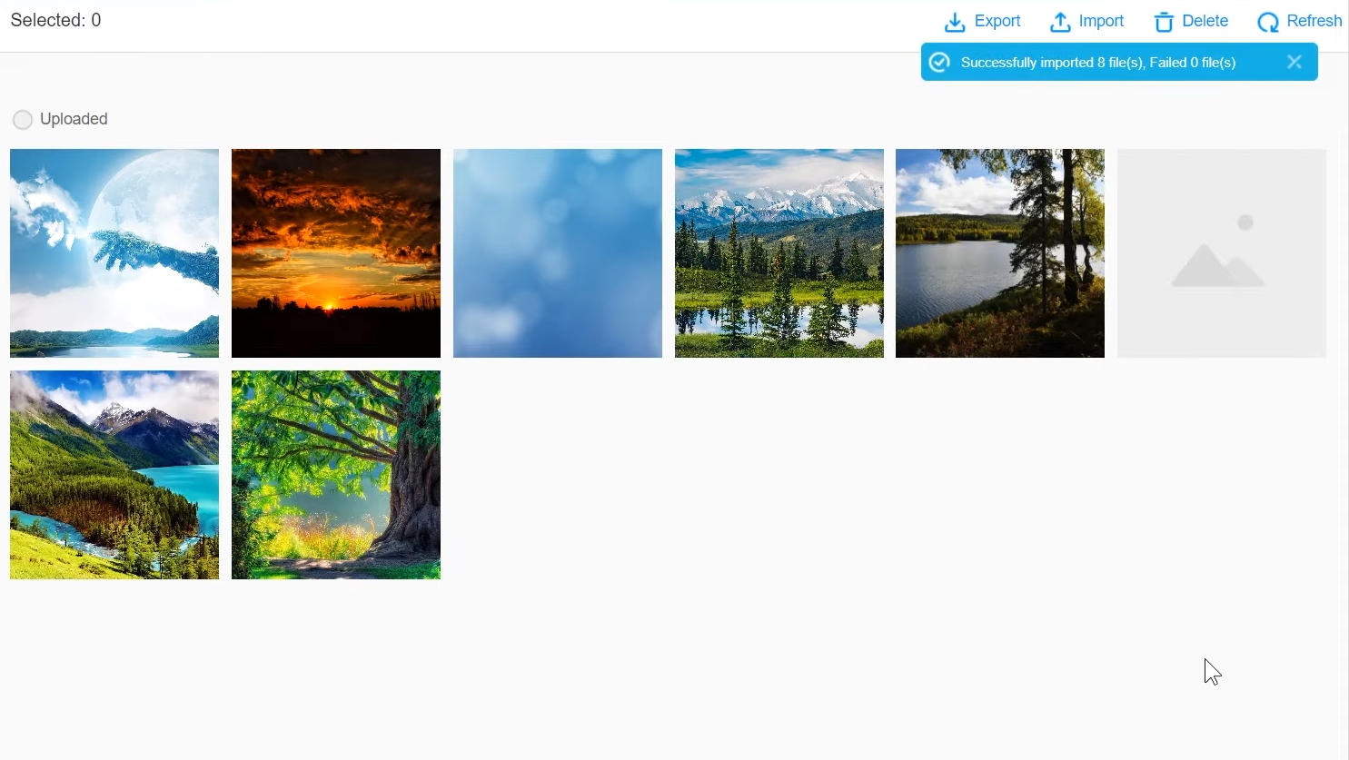This screenshot has width=1349, height=760.
Task: Click the Refresh circular arrow icon
Action: pos(1268,22)
